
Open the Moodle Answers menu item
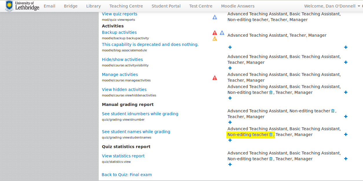[238, 6]
